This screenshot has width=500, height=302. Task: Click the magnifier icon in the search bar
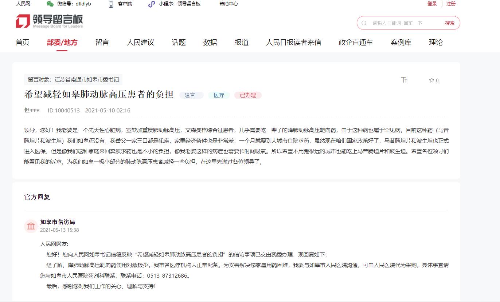pos(364,23)
